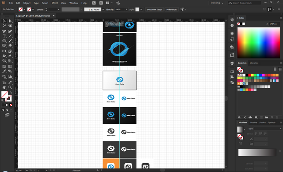Image resolution: width=283 pixels, height=172 pixels.
Task: Select the Column Graph tool
Action: point(10,77)
